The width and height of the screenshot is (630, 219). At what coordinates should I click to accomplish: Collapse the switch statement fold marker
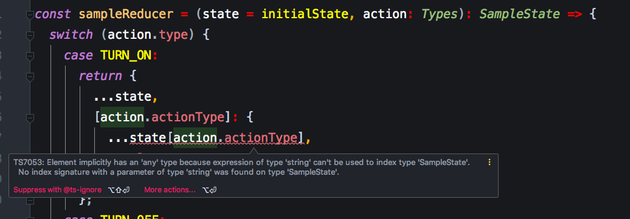30,36
